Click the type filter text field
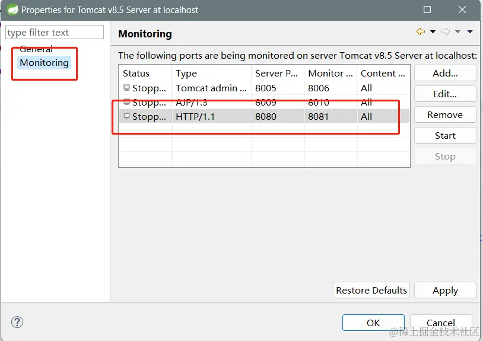This screenshot has height=341, width=483. (x=55, y=32)
